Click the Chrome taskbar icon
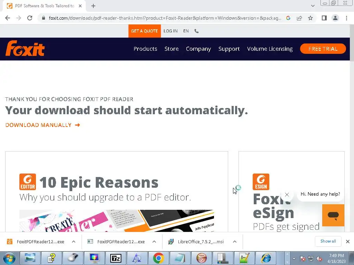 point(158,258)
